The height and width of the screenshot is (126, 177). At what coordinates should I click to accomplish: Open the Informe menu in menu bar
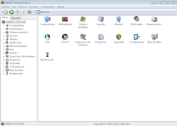[x=22, y=7]
